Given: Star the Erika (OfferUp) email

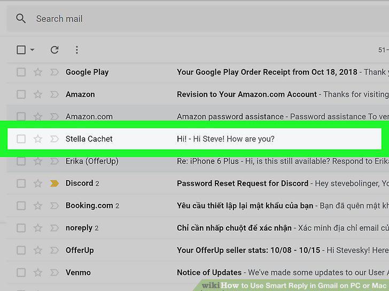Looking at the screenshot, I should coord(38,161).
